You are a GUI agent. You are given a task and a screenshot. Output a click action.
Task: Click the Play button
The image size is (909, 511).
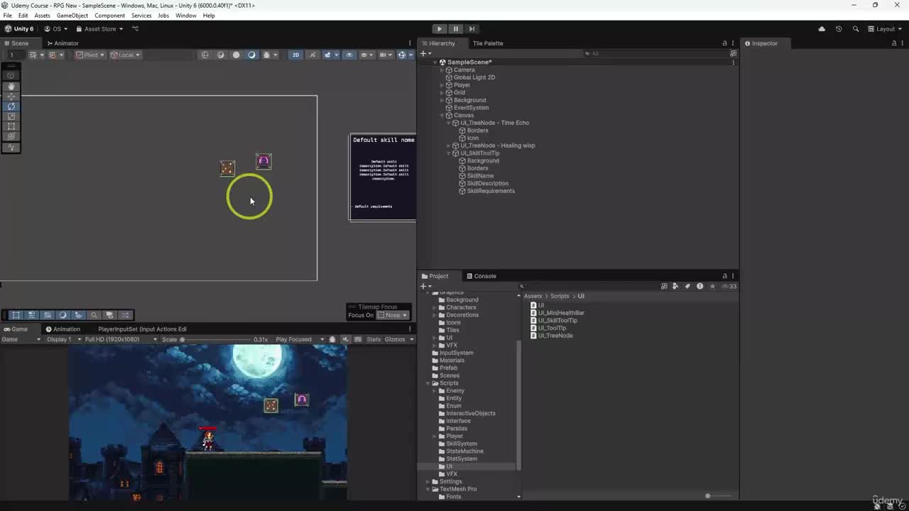click(x=440, y=28)
